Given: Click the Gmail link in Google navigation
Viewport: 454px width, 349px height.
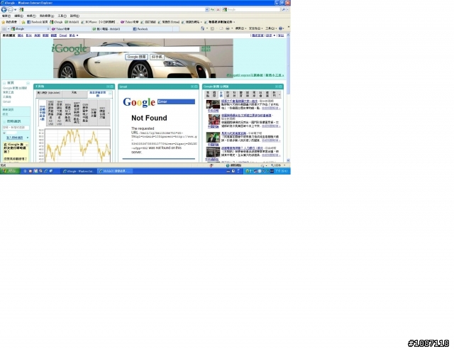Looking at the screenshot, I should [63, 35].
